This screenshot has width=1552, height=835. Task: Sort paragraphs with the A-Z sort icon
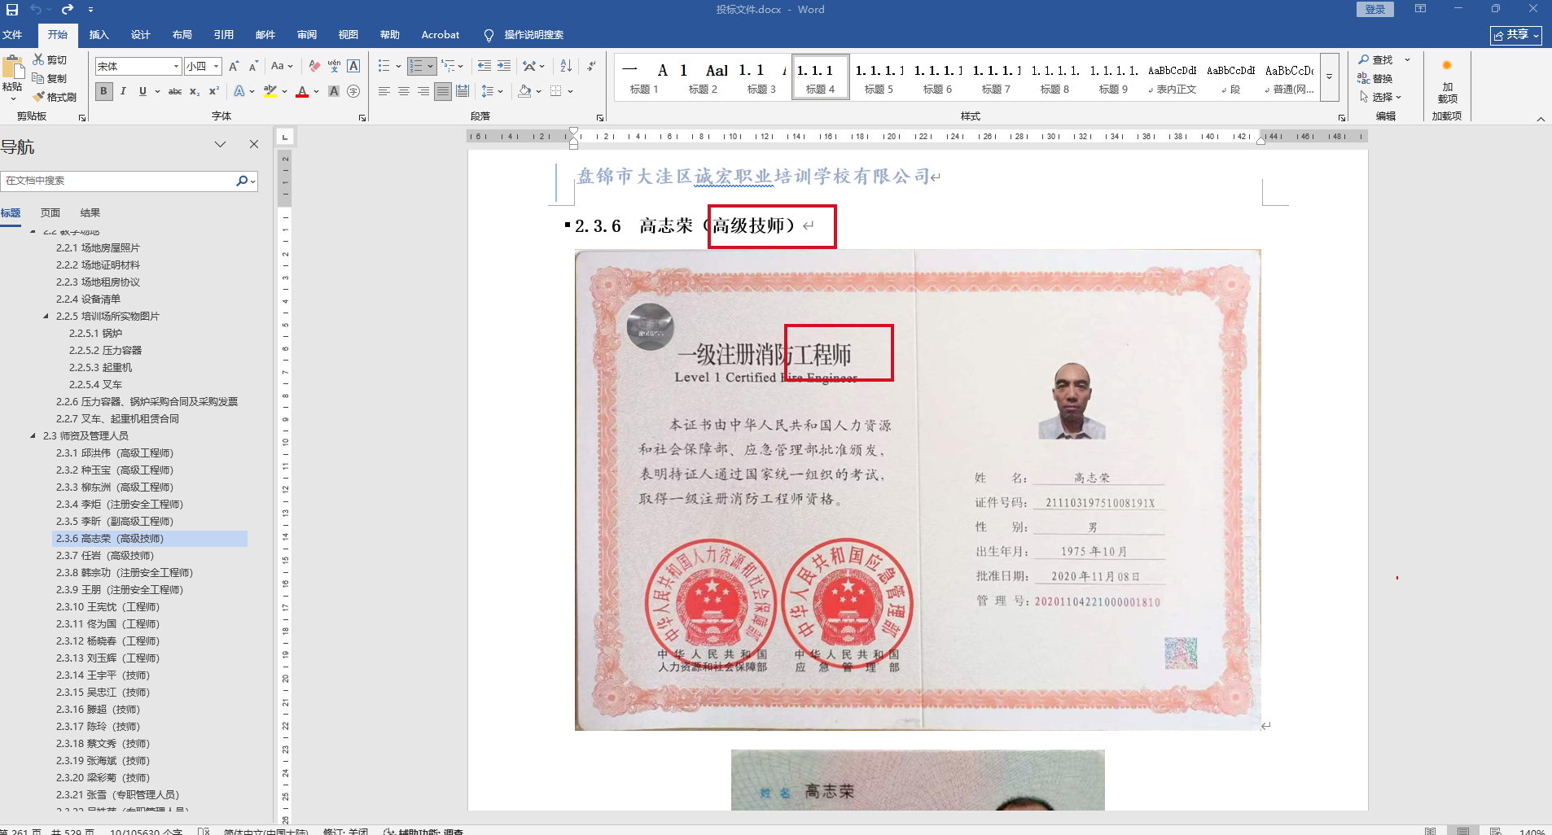coord(566,66)
